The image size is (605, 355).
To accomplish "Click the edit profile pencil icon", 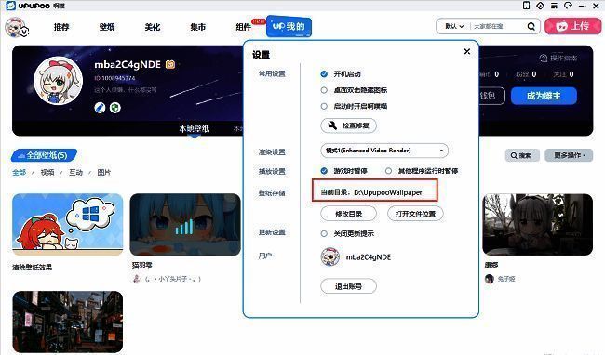I will tap(100, 108).
